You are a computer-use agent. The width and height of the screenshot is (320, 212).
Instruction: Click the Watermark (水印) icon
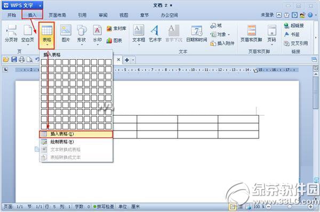(x=98, y=33)
